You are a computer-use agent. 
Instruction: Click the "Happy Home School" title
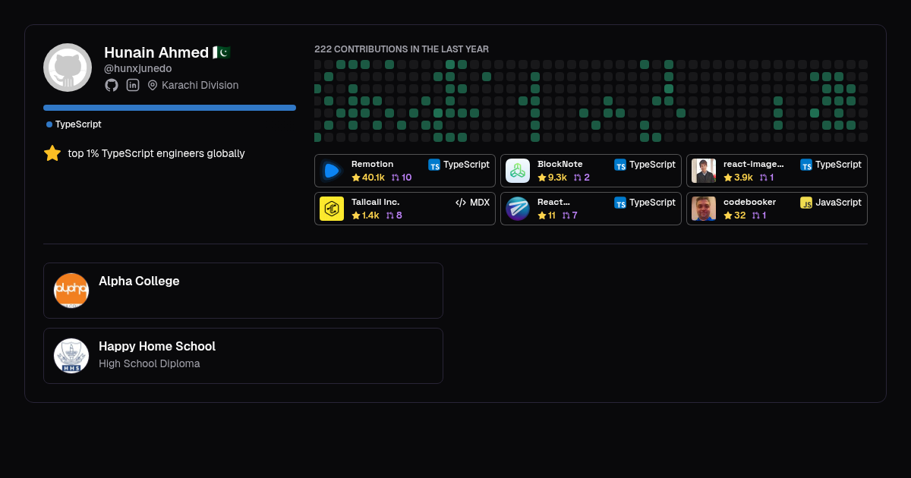click(x=157, y=346)
